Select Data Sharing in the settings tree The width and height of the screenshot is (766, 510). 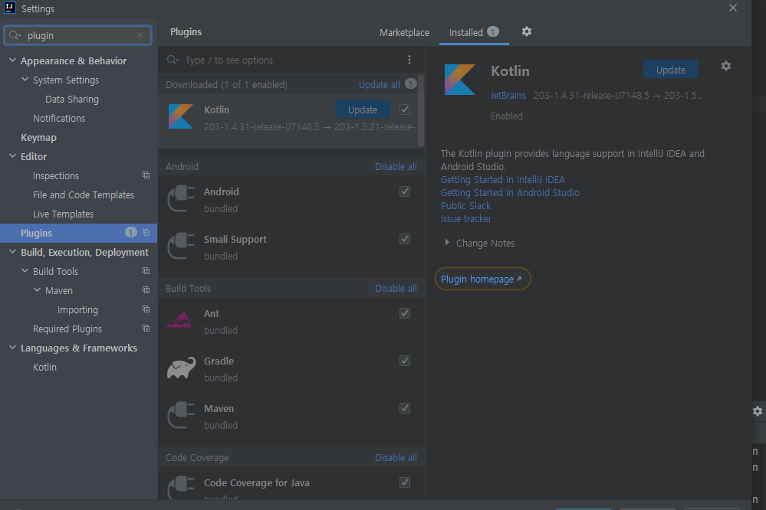tap(72, 100)
